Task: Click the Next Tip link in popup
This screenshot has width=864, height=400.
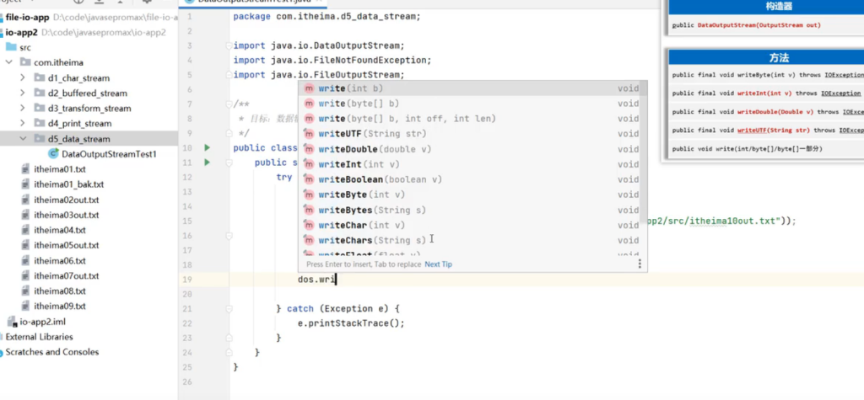Action: click(438, 264)
